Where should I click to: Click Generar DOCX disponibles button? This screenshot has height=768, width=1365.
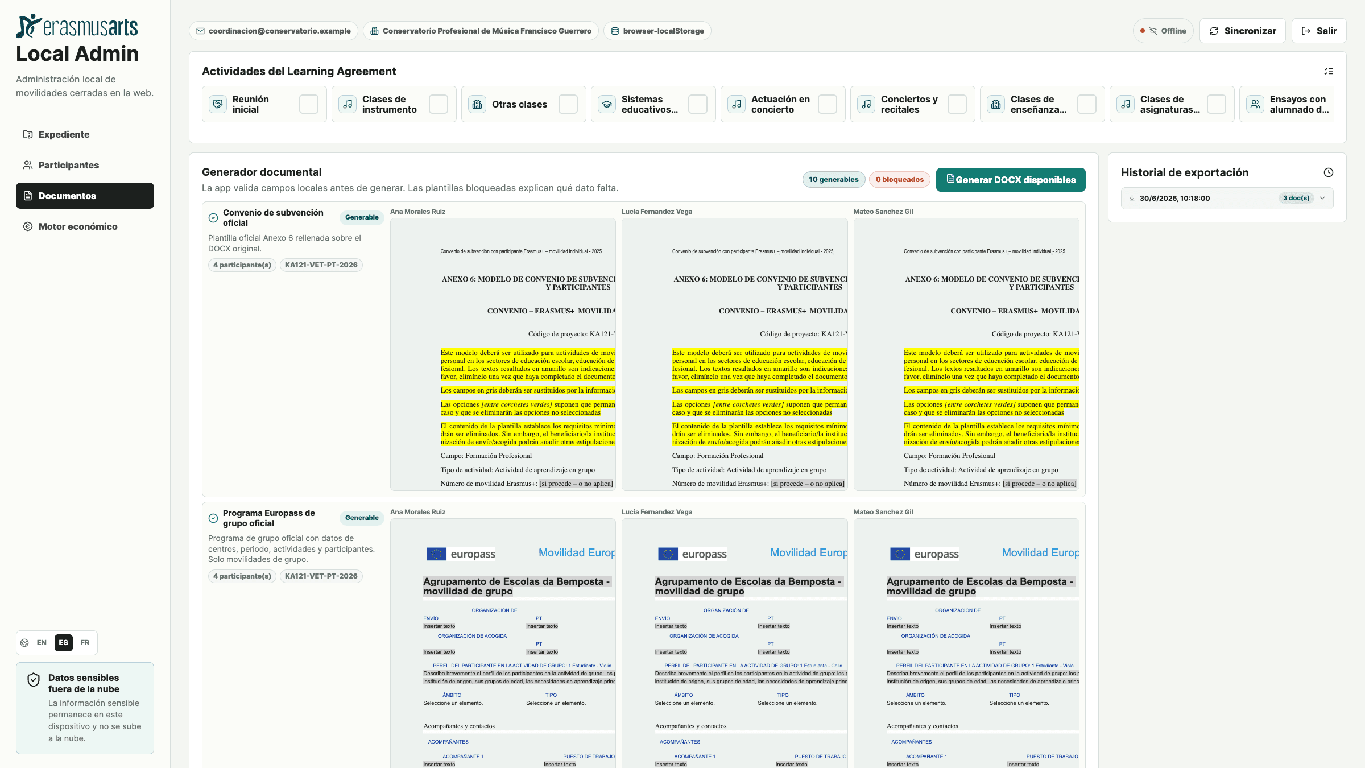pyautogui.click(x=1011, y=180)
